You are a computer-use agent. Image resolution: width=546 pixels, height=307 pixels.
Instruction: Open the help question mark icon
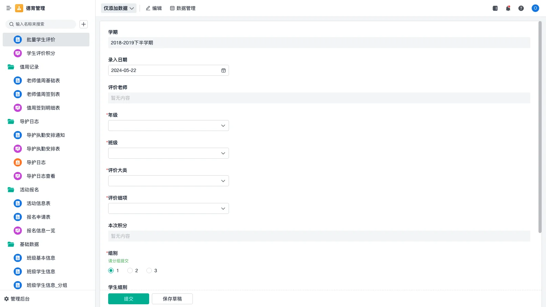coord(521,8)
